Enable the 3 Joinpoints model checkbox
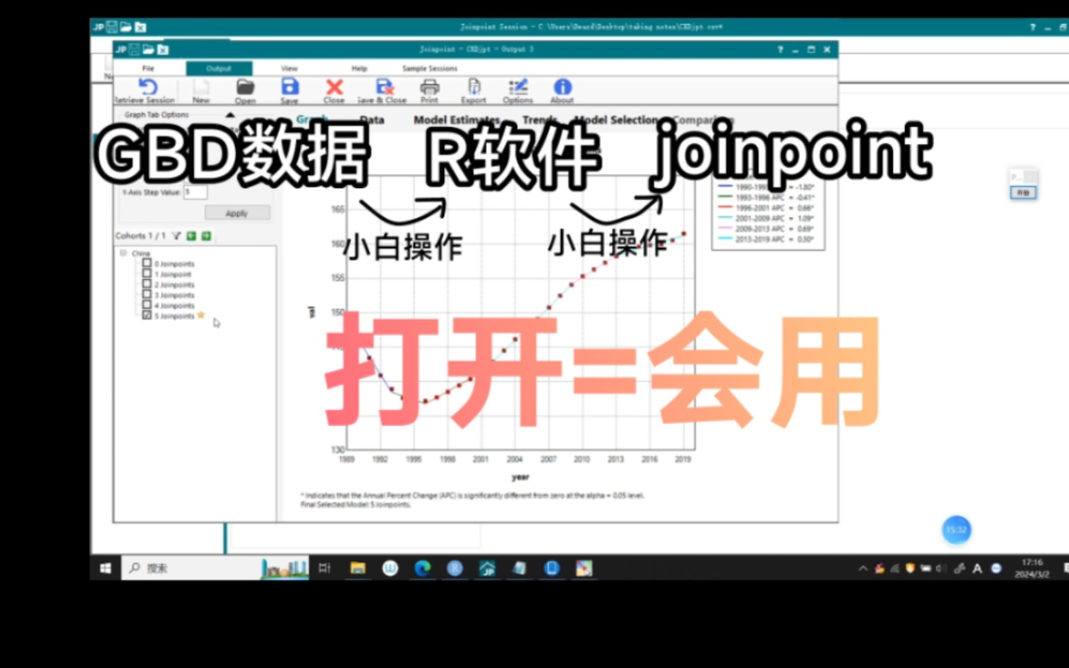Image resolution: width=1069 pixels, height=668 pixels. click(147, 295)
